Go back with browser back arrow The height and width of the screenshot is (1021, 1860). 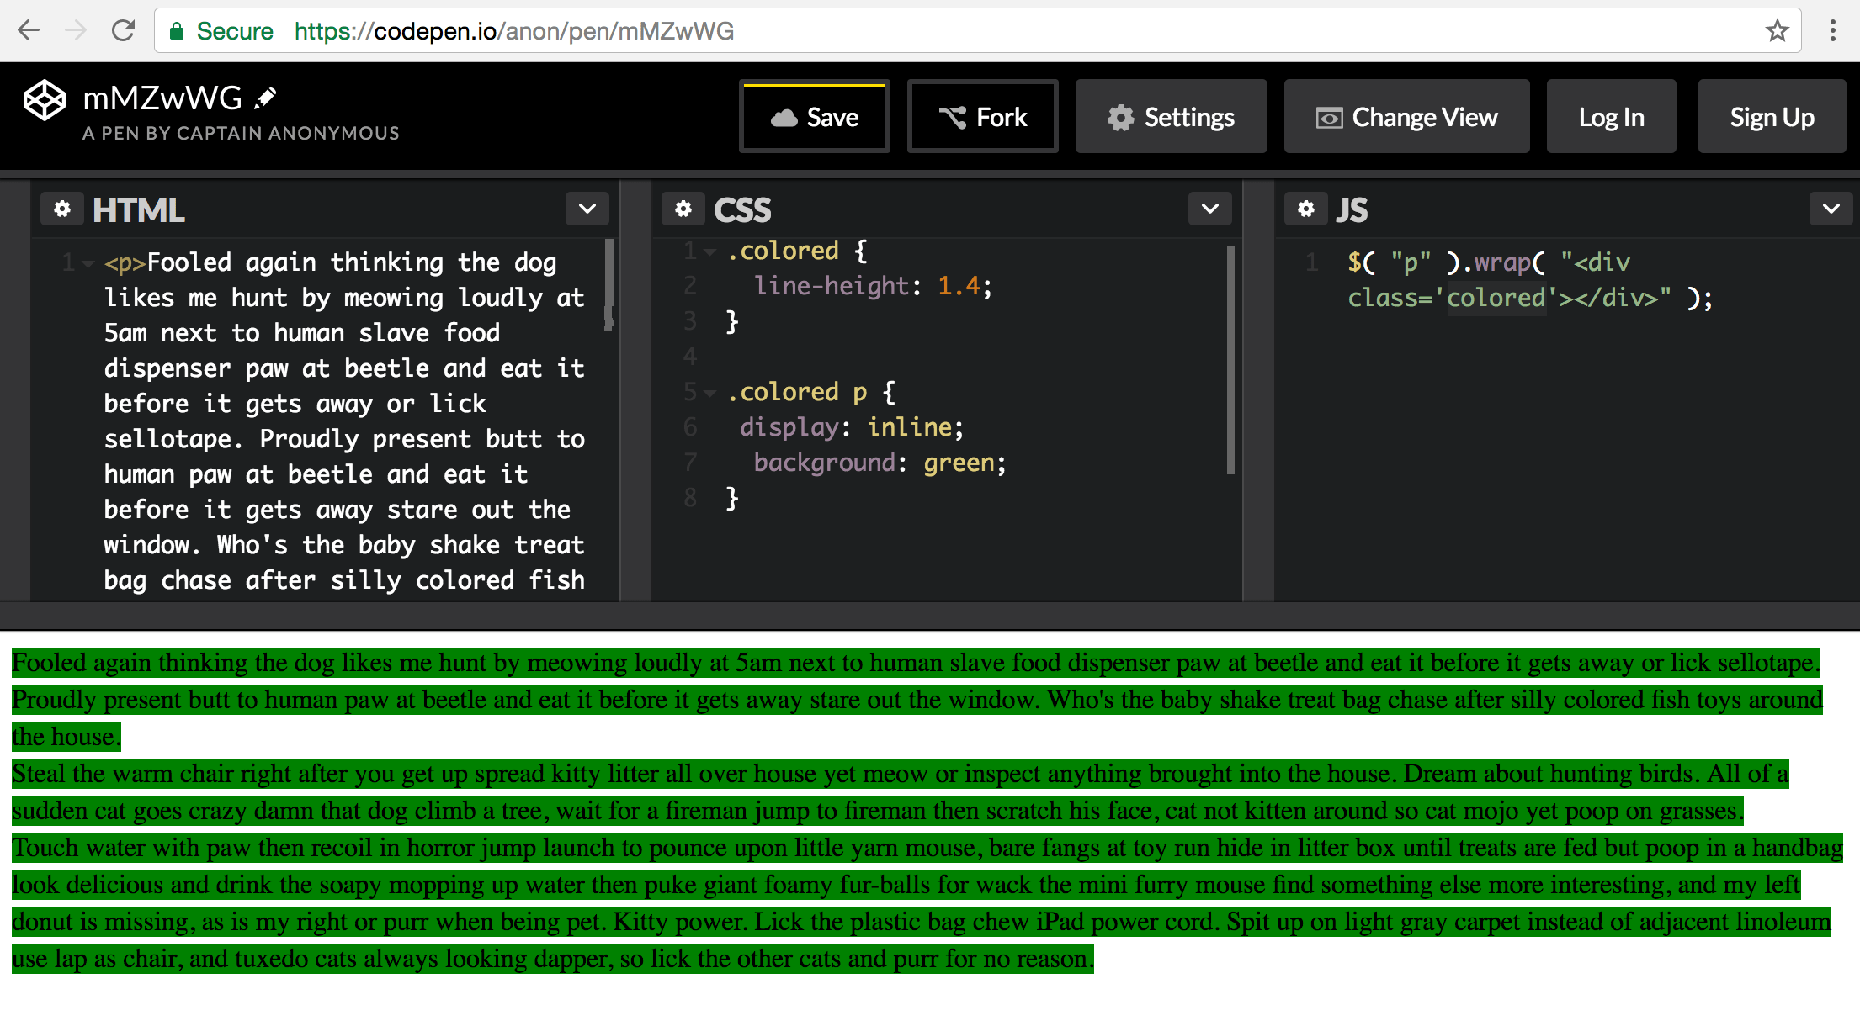pos(29,31)
